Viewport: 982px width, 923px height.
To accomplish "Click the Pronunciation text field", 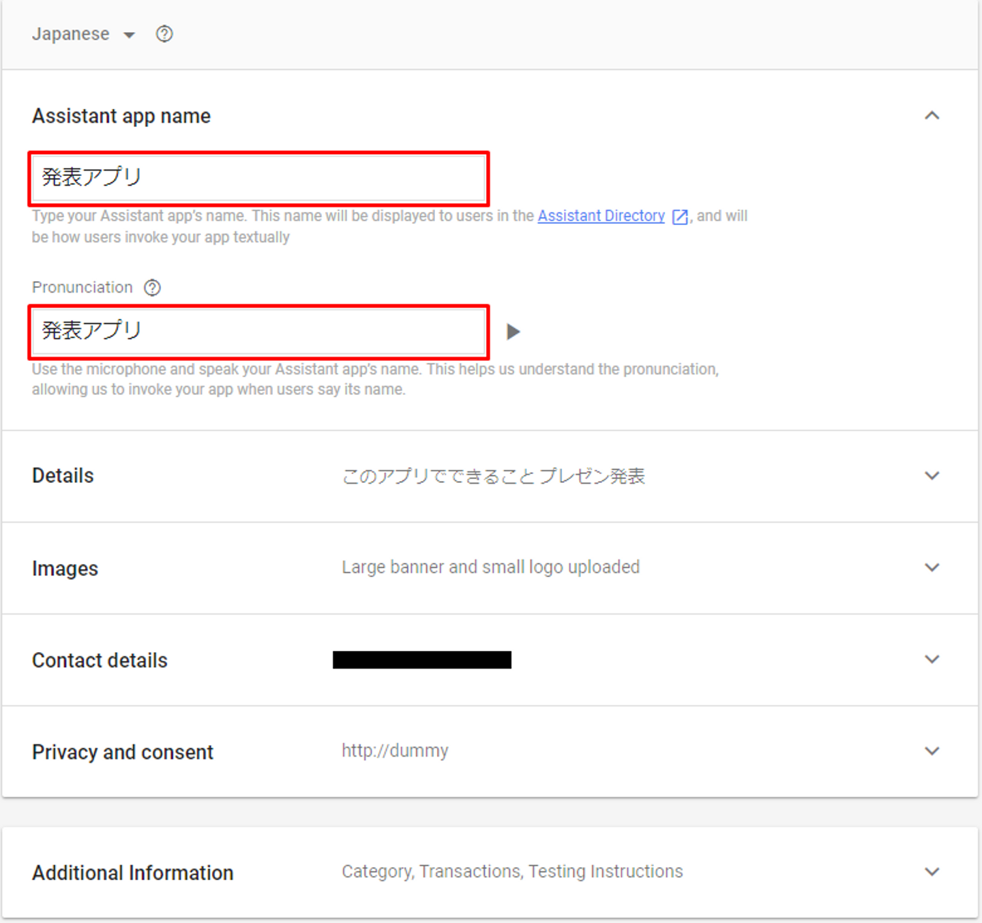I will pyautogui.click(x=259, y=332).
